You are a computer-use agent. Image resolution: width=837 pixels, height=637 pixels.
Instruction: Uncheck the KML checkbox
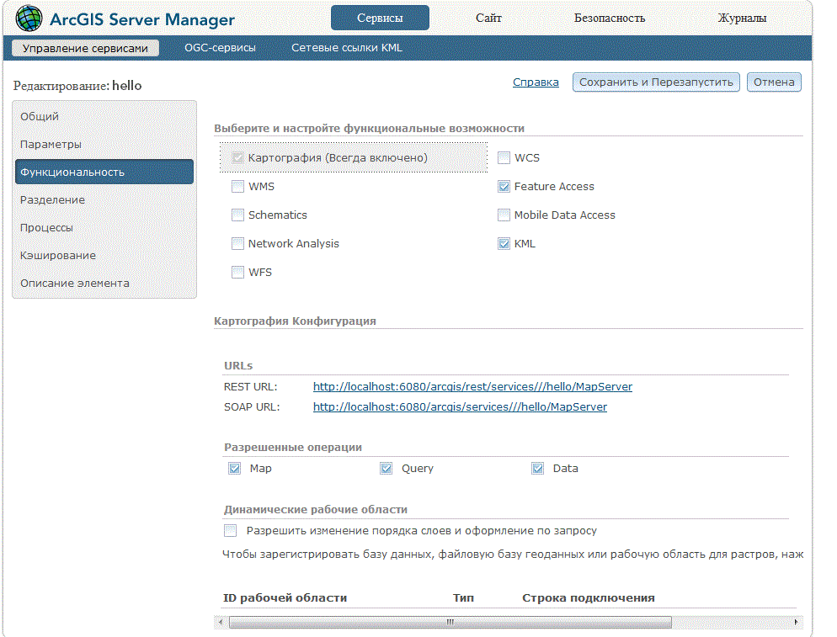504,244
